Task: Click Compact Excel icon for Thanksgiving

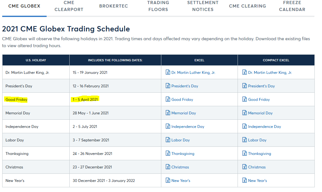Action: point(244,153)
